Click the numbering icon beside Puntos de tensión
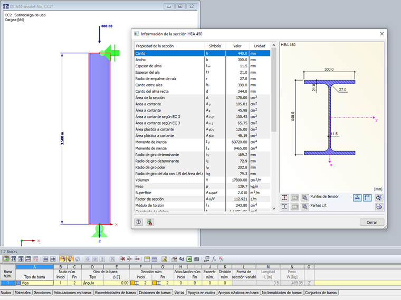 294,198
